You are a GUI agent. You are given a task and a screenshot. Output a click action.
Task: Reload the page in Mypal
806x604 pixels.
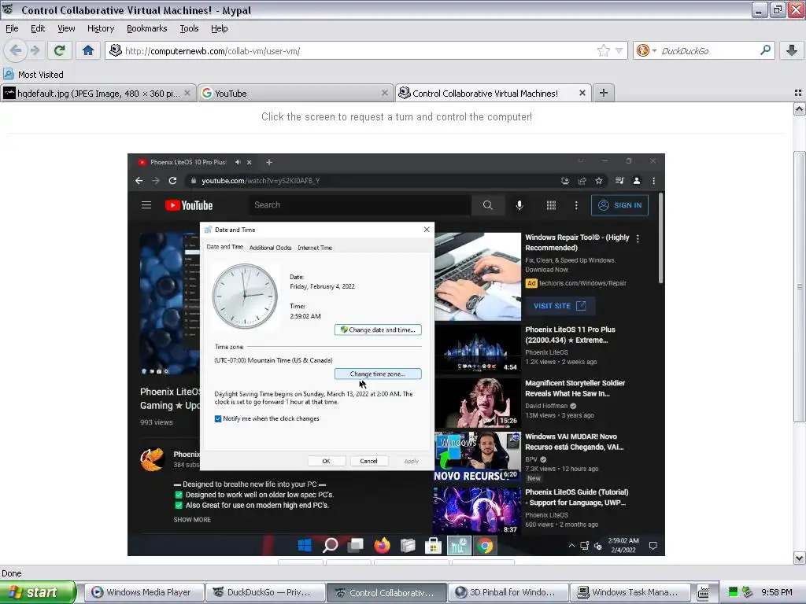click(x=59, y=50)
